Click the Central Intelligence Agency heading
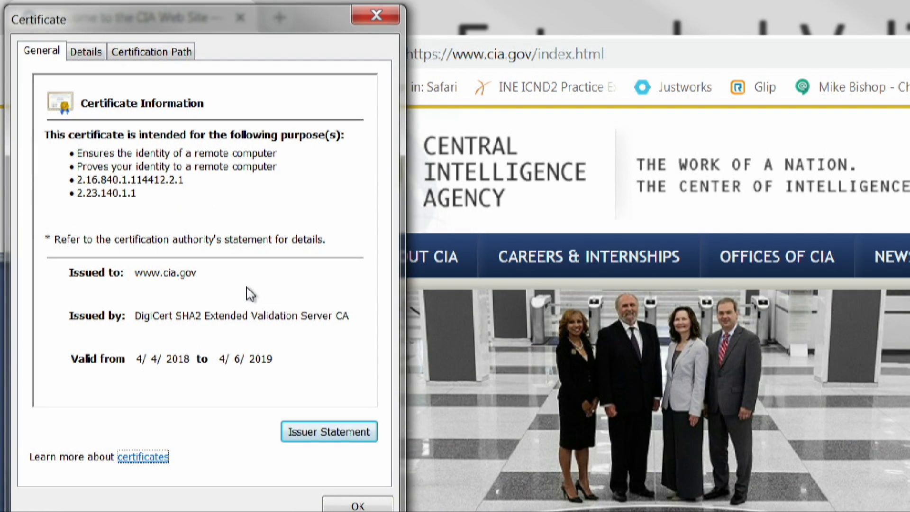Screen dimensions: 910x512 pos(504,172)
